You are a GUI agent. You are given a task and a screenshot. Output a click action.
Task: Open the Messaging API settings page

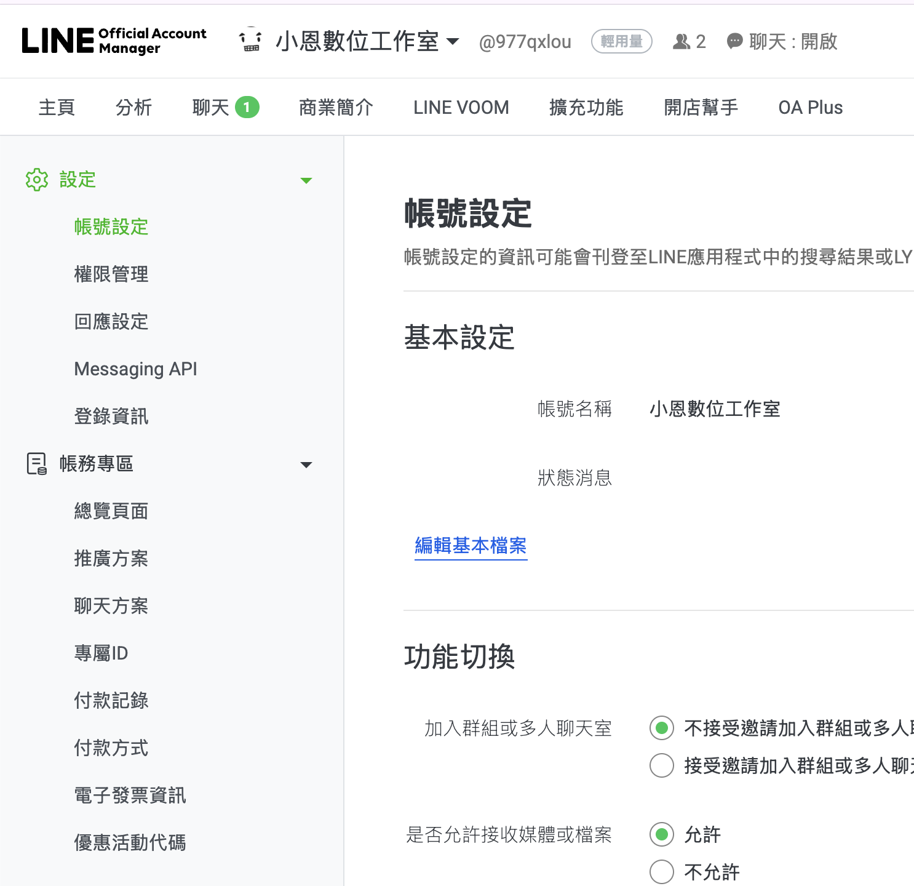click(x=135, y=369)
